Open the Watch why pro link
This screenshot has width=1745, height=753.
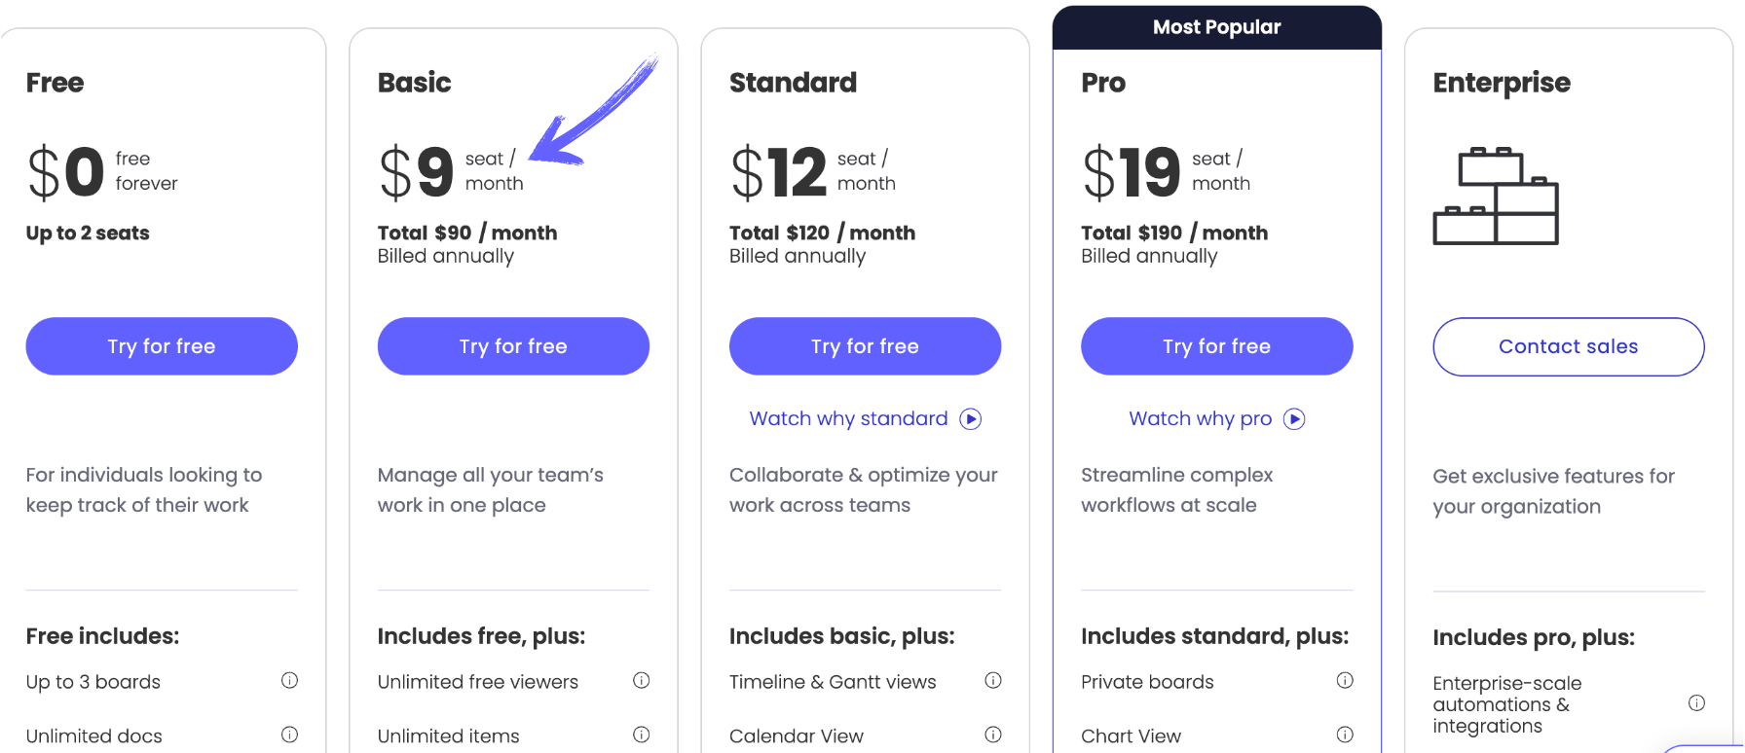[x=1215, y=418]
